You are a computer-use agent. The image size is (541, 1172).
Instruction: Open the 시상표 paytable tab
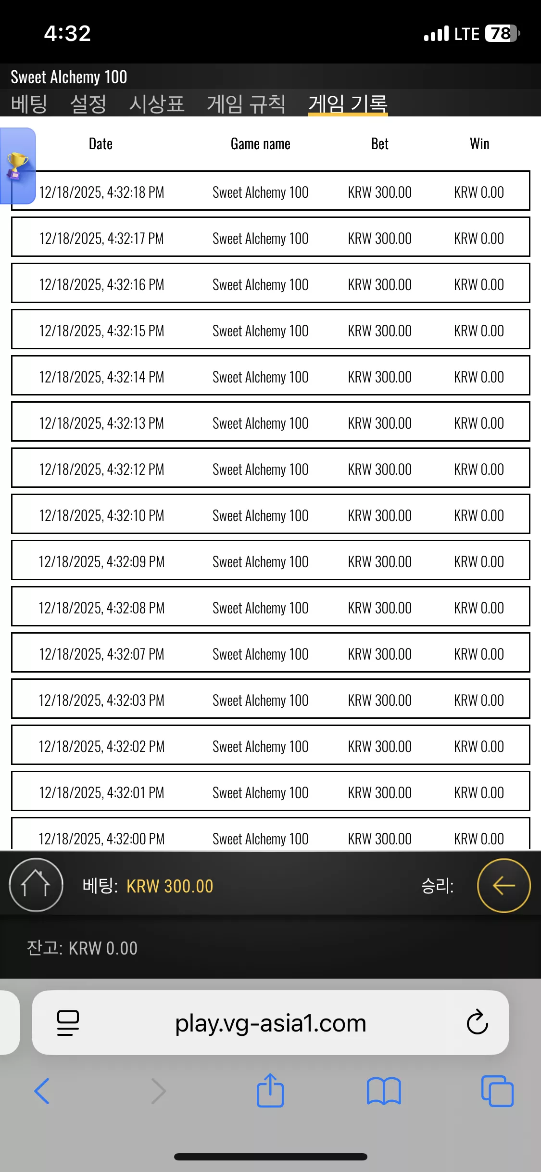pyautogui.click(x=157, y=103)
